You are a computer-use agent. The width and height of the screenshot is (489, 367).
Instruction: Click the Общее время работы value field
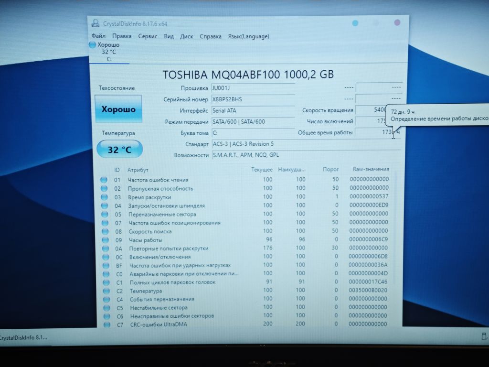click(x=378, y=132)
